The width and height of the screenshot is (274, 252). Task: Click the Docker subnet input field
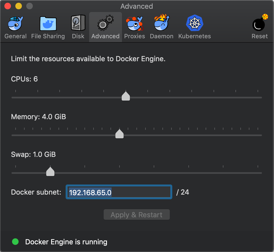click(x=119, y=192)
